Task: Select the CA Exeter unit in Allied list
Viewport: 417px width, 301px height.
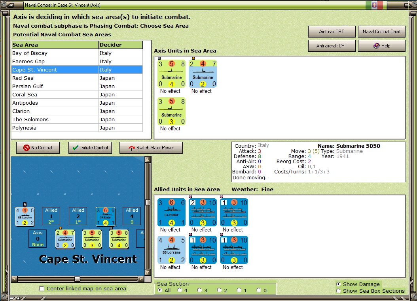Action: (x=172, y=213)
